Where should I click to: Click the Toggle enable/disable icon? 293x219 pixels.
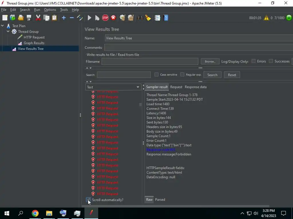pyautogui.click(x=80, y=18)
